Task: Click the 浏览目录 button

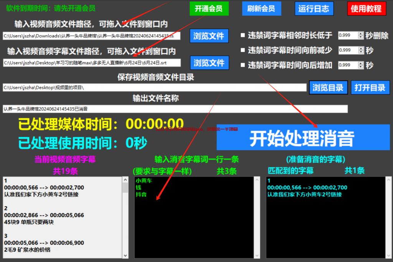Action: pyautogui.click(x=328, y=87)
